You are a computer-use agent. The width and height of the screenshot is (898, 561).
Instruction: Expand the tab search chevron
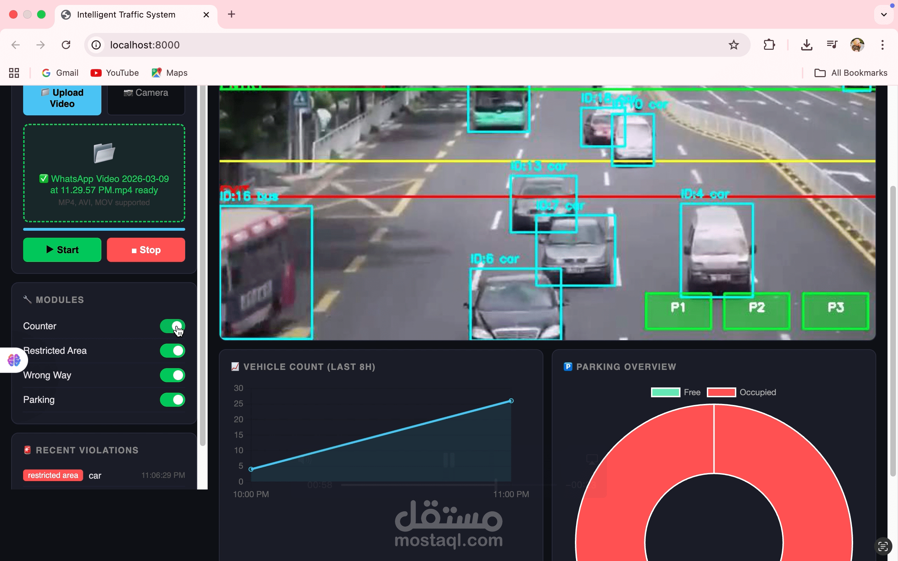884,14
